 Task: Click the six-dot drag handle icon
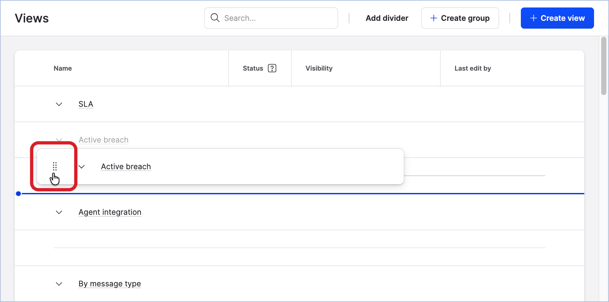pos(55,166)
